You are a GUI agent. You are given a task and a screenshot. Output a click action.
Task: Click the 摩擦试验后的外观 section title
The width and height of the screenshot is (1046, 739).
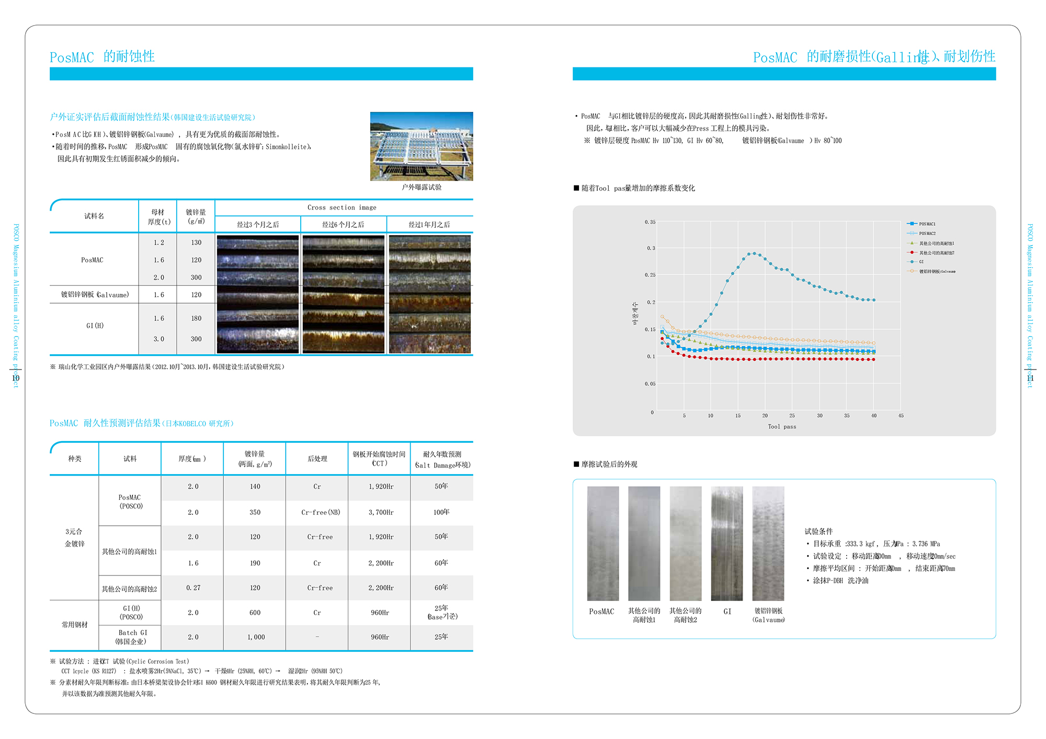pos(605,464)
